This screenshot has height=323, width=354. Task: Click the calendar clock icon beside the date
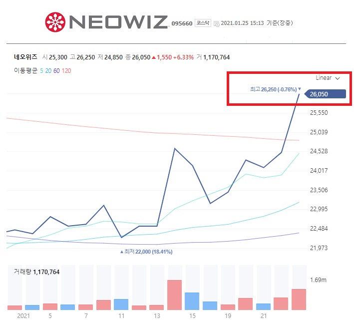pyautogui.click(x=216, y=23)
